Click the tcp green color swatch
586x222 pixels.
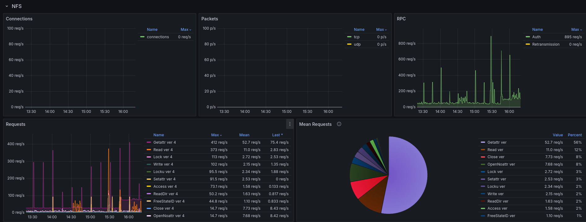tap(349, 37)
